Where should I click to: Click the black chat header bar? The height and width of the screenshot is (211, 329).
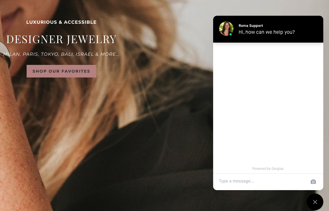[268, 29]
